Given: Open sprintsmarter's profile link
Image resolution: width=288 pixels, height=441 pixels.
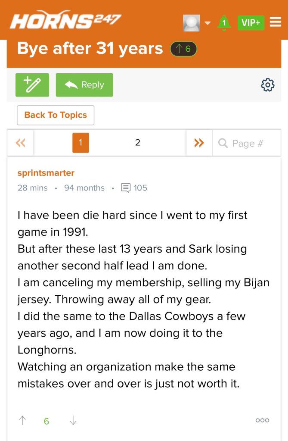Looking at the screenshot, I should (46, 173).
